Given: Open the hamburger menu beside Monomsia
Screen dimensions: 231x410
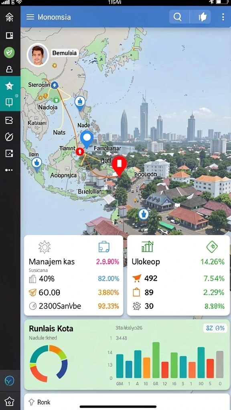Looking at the screenshot, I should [x=30, y=17].
